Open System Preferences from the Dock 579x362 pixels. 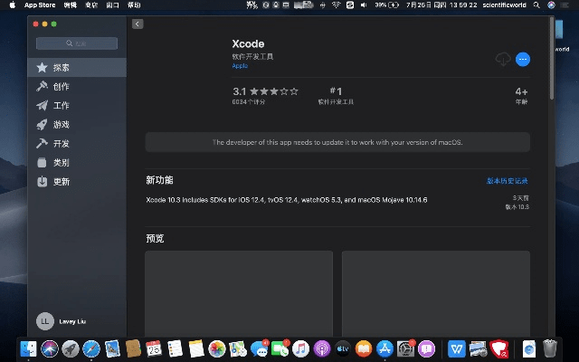pos(405,348)
